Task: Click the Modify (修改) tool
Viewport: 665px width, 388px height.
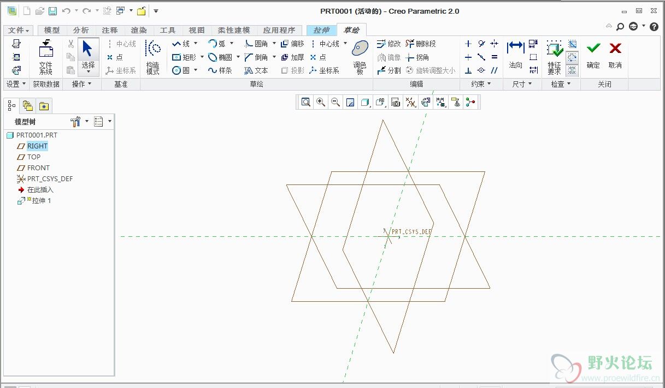Action: (x=389, y=44)
